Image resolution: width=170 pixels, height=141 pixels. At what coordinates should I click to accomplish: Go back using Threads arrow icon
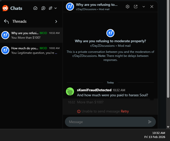(x=6, y=21)
